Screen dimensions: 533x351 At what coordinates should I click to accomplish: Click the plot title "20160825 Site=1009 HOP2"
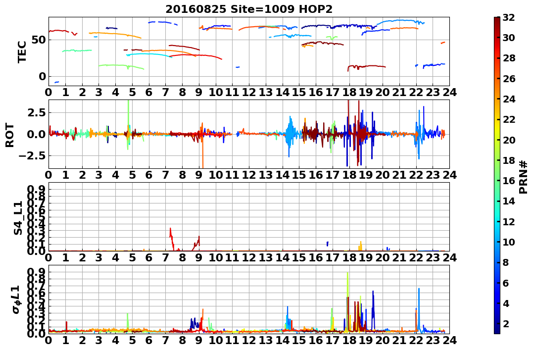(x=249, y=9)
